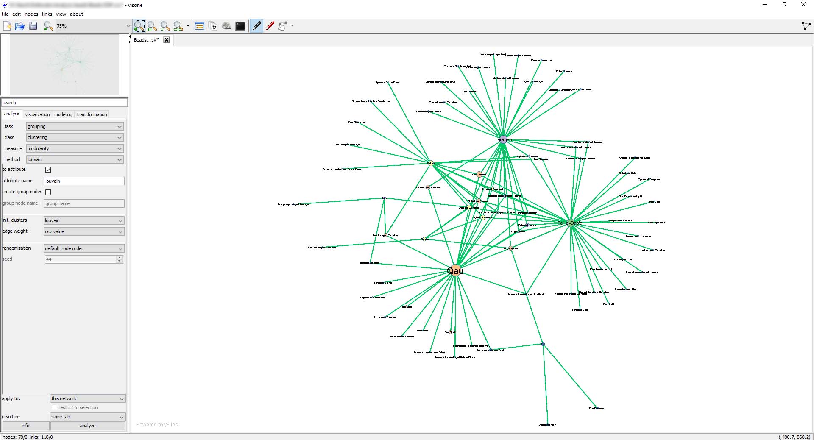The image size is (814, 440).
Task: Click the coordinates readout in the status bar
Action: [x=794, y=437]
